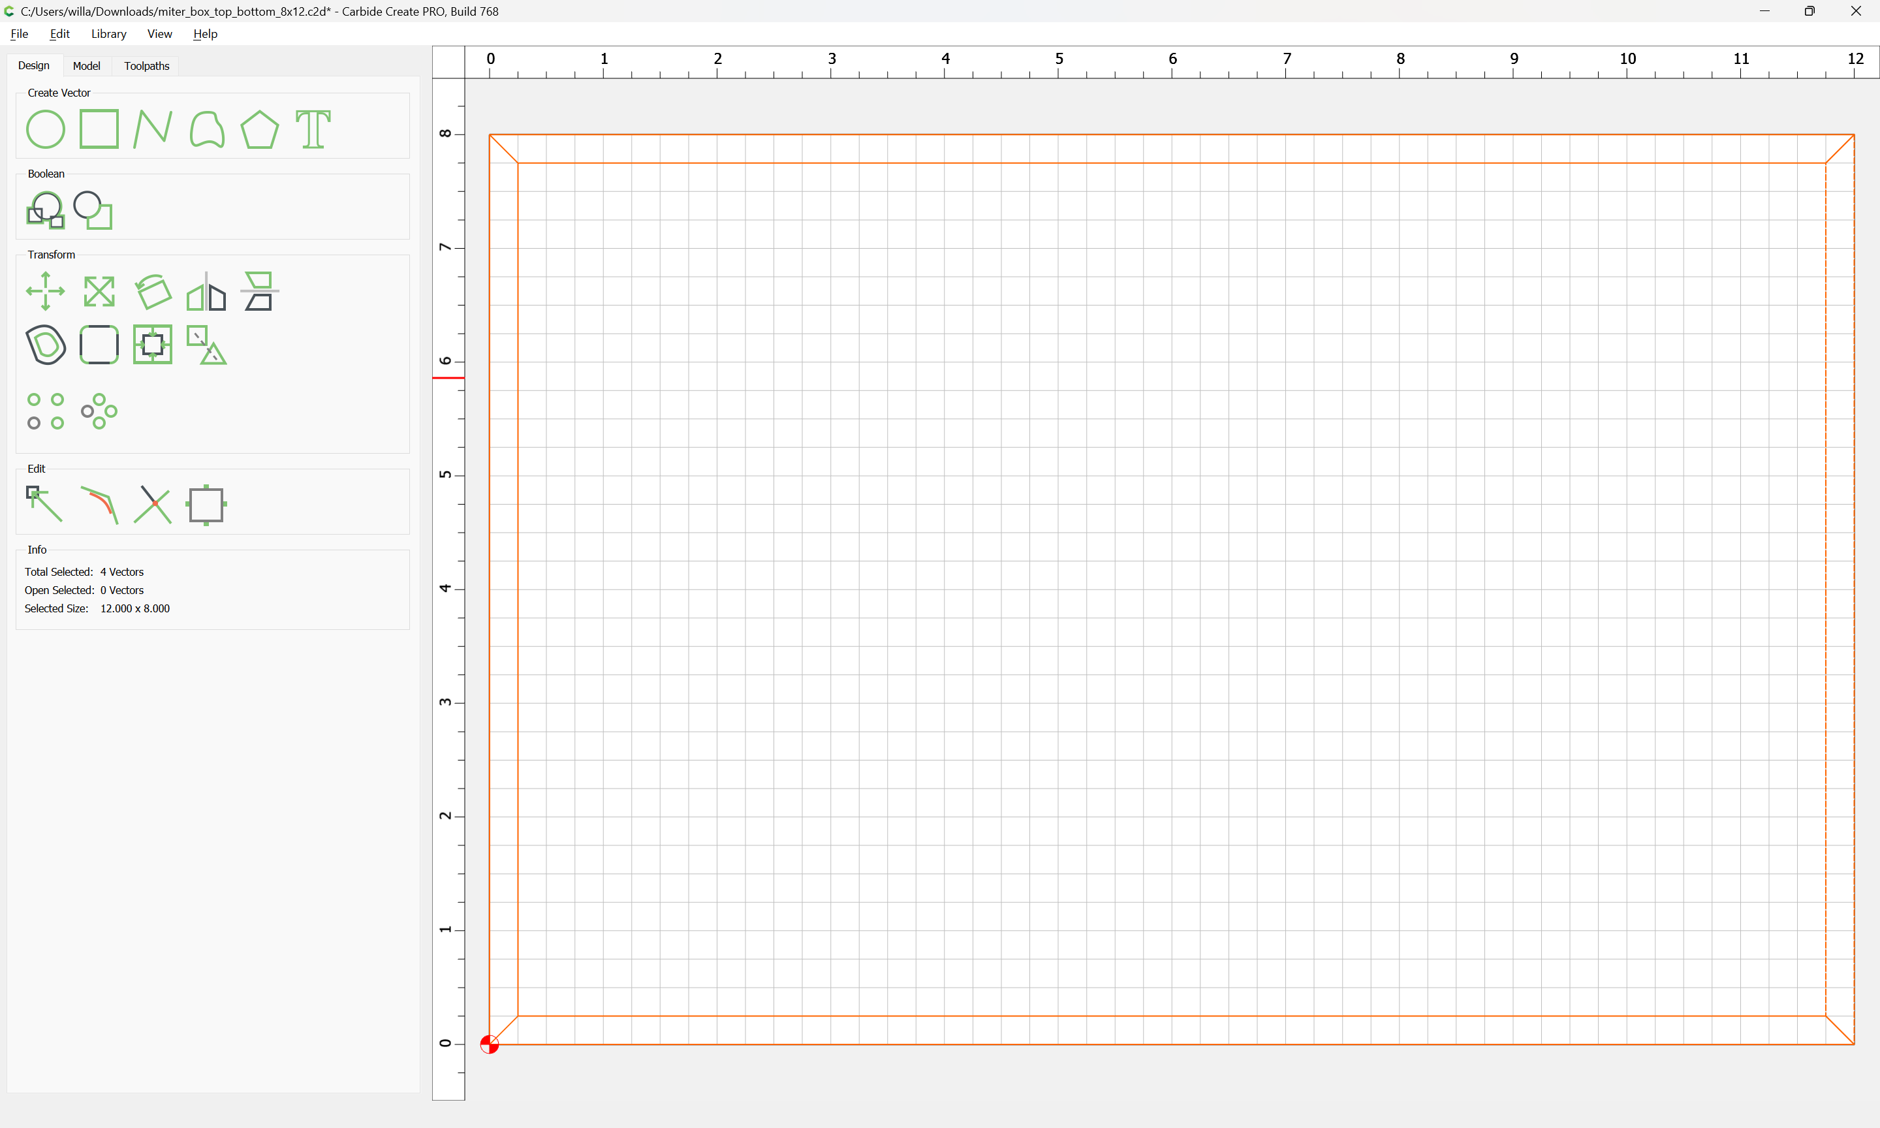Activate the Job Setup edit icon
Image resolution: width=1880 pixels, height=1128 pixels.
[207, 505]
